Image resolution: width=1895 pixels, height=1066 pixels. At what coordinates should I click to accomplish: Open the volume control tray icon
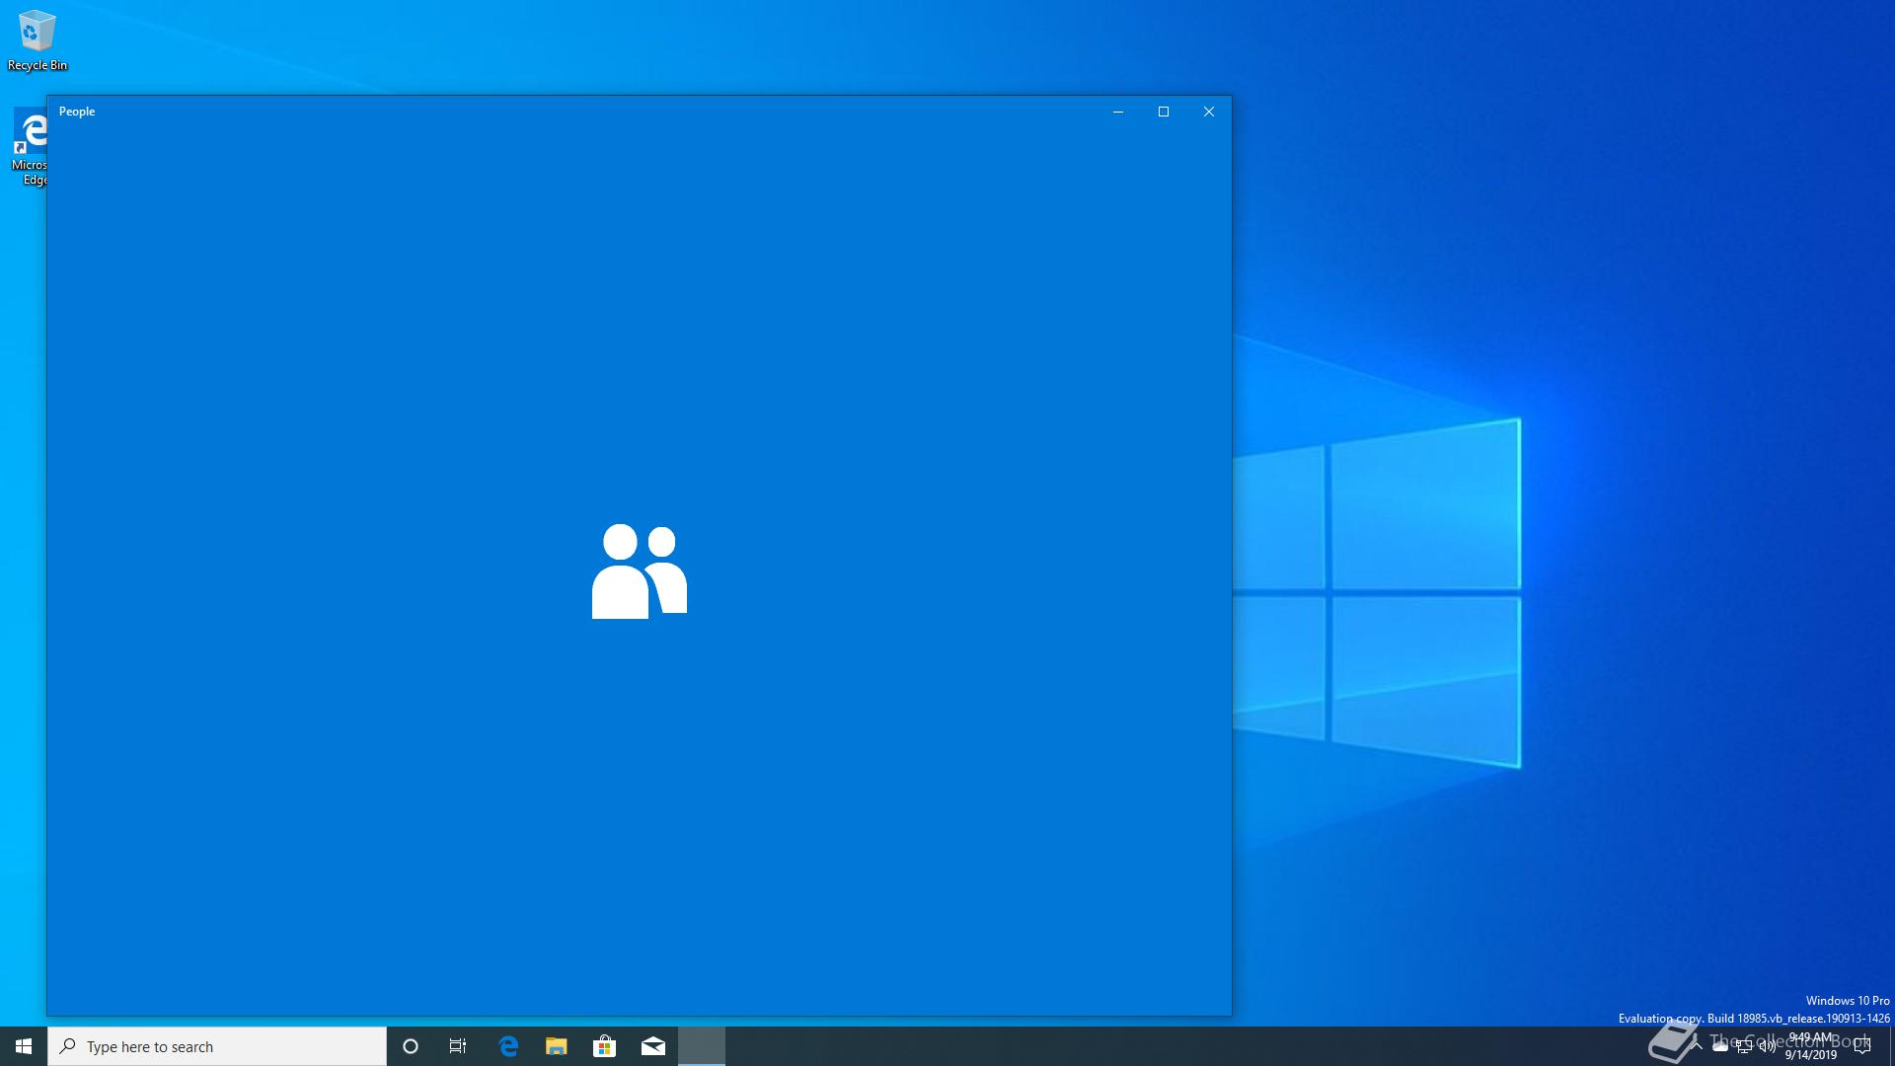[x=1768, y=1046]
